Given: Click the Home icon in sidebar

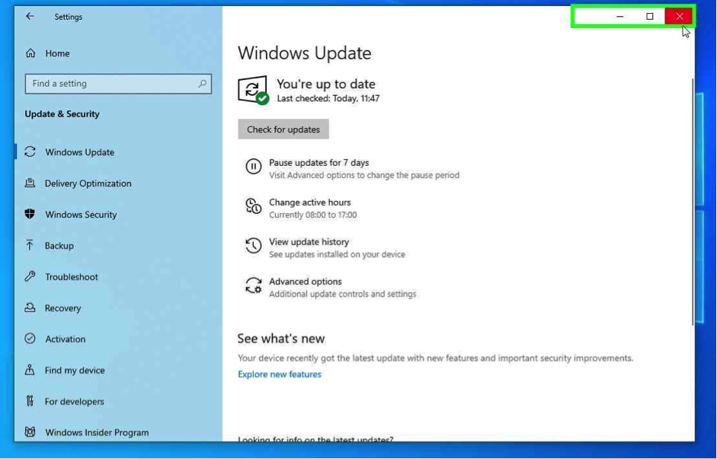Looking at the screenshot, I should tap(30, 53).
